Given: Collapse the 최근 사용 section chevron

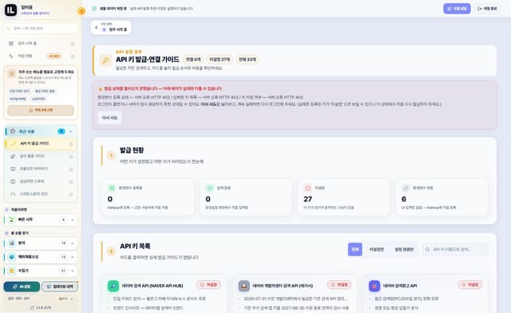Looking at the screenshot, I should coord(71,132).
